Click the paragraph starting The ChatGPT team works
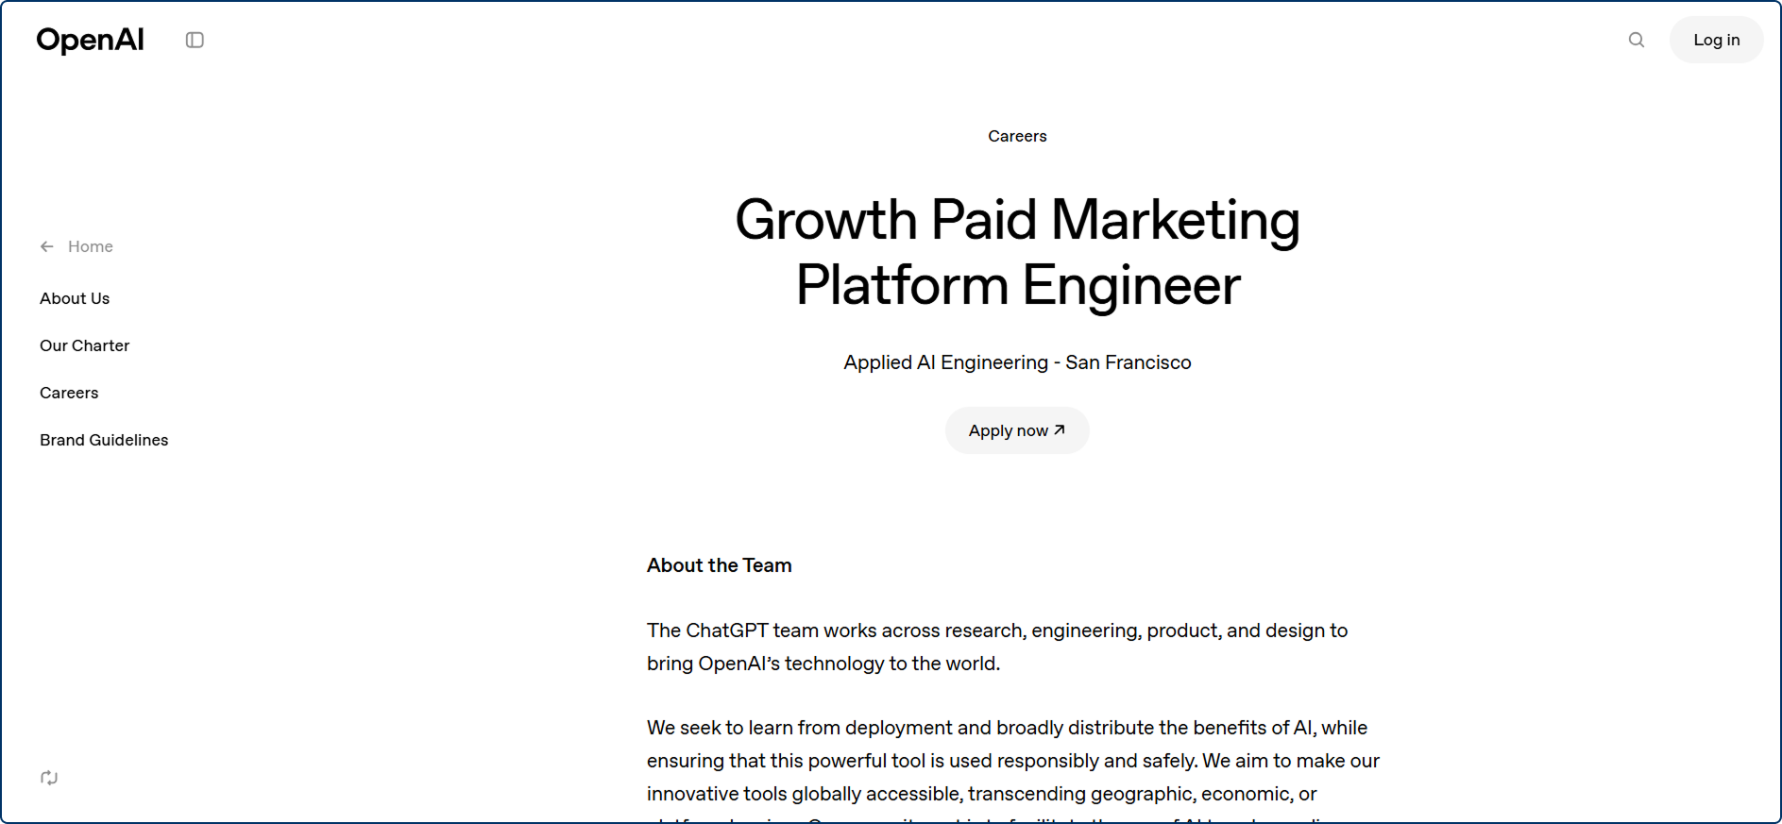Screen dimensions: 1782x824 coord(997,647)
